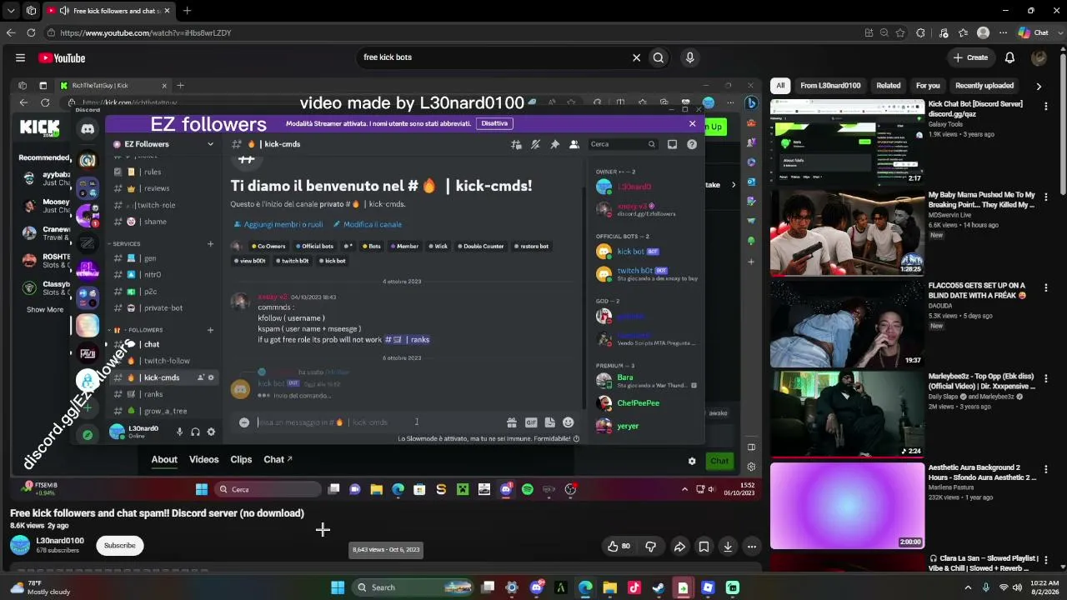Open more actions menu below the video
This screenshot has height=600, width=1067.
[x=752, y=547]
